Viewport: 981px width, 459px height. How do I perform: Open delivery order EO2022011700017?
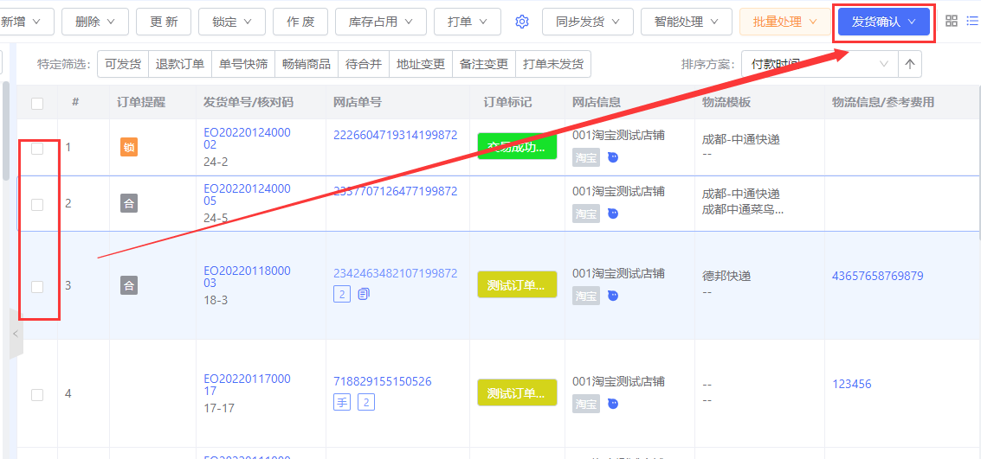[247, 386]
